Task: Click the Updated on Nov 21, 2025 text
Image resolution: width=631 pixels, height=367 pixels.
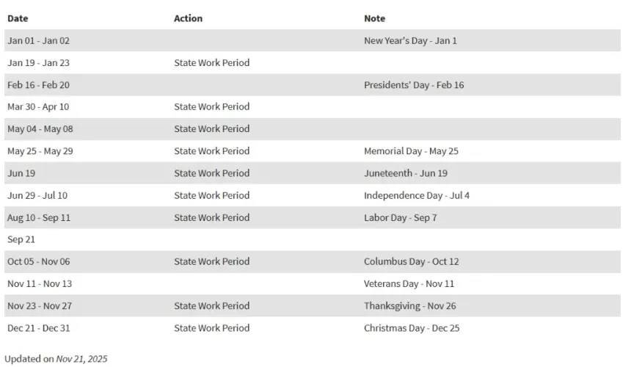Action: click(56, 358)
